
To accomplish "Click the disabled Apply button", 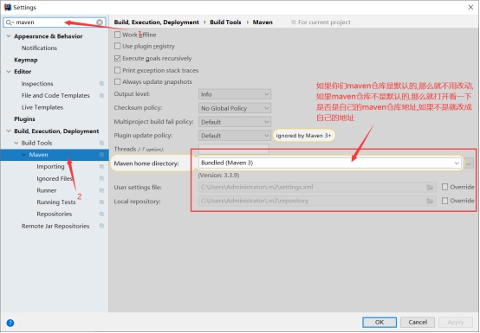I will [x=456, y=322].
